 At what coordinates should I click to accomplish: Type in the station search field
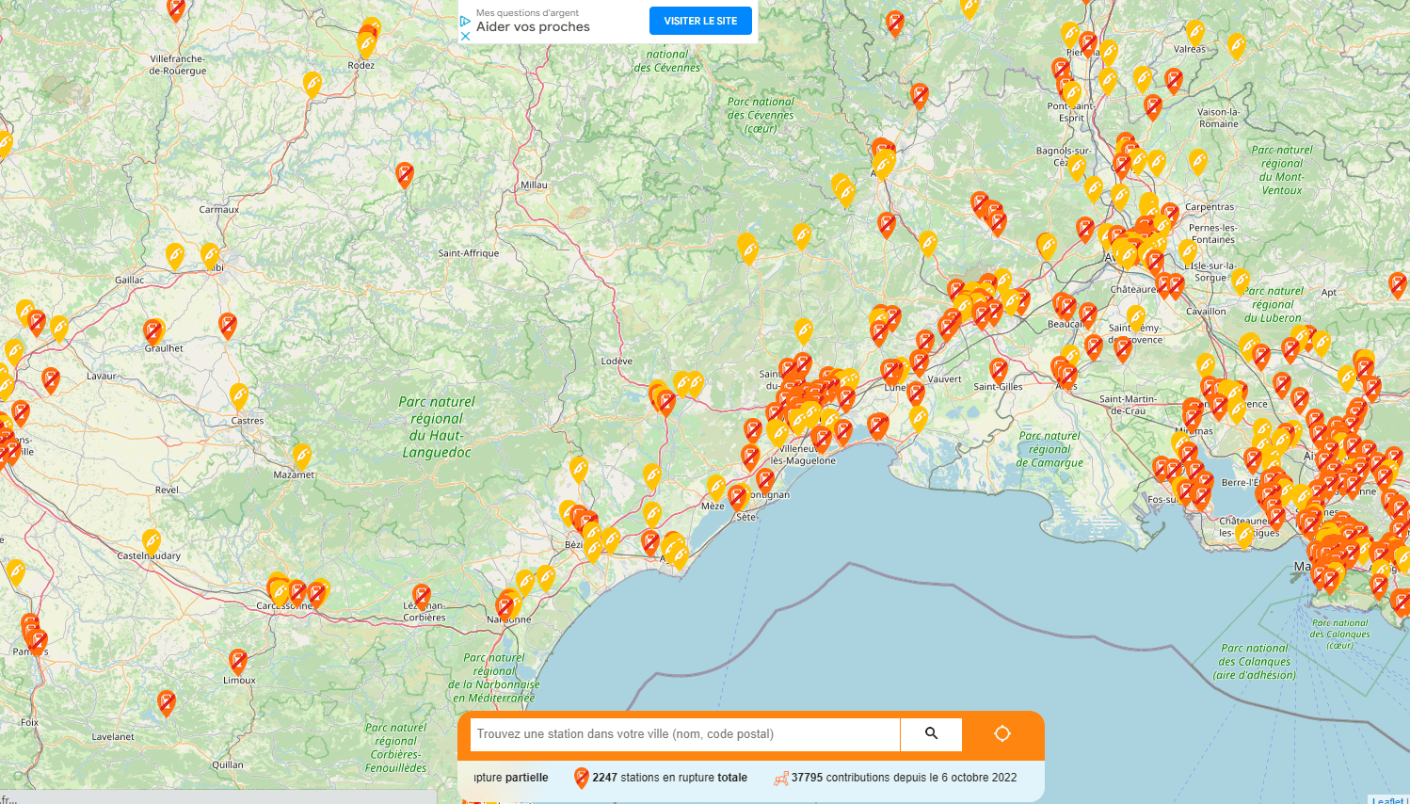(x=684, y=733)
